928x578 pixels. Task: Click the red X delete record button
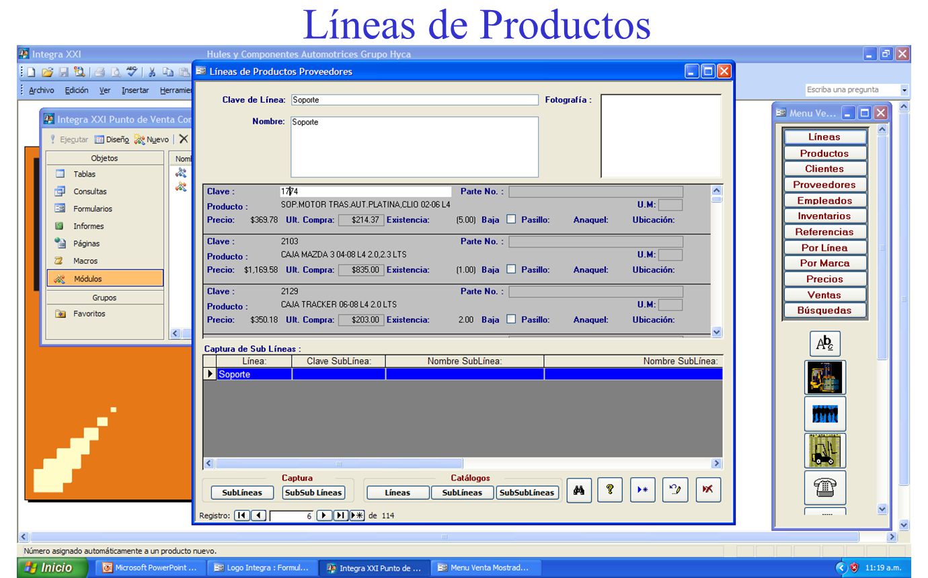tap(707, 490)
